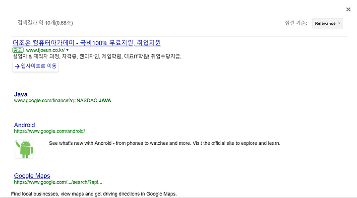
Task: Click the green Android robot thumbnail
Action: point(24,149)
